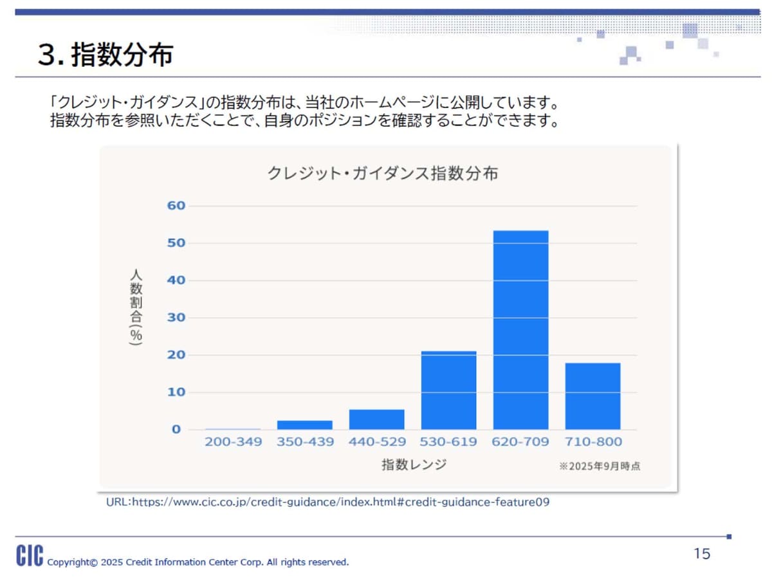Click y-axis value '20'
The width and height of the screenshot is (772, 579).
click(176, 355)
